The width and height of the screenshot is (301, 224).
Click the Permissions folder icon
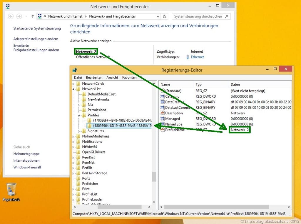(84, 110)
